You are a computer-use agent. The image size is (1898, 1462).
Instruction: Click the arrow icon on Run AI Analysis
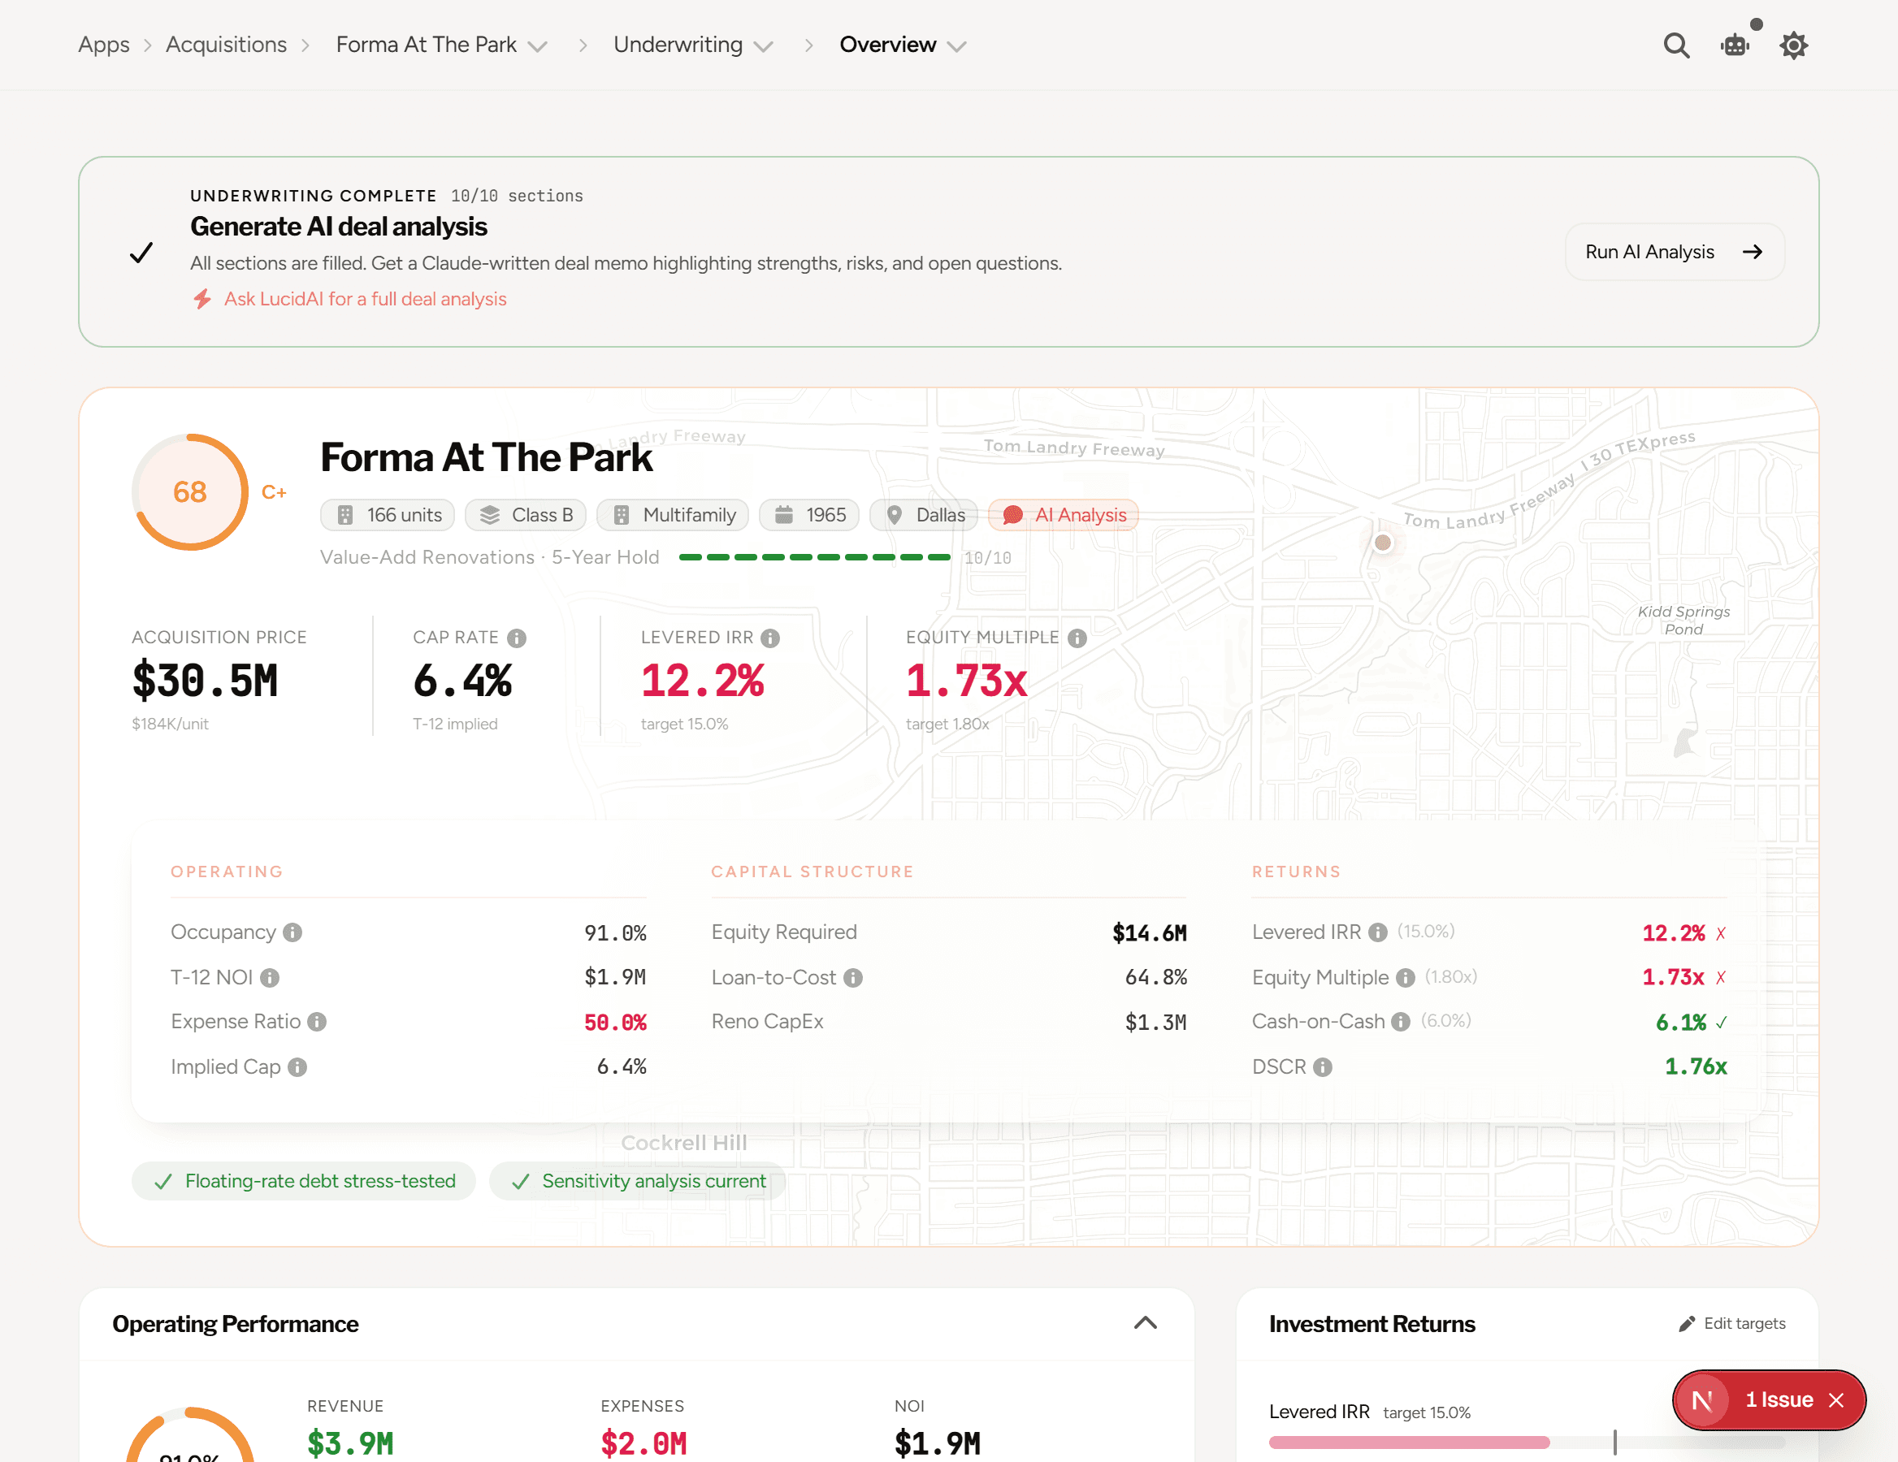click(1753, 252)
